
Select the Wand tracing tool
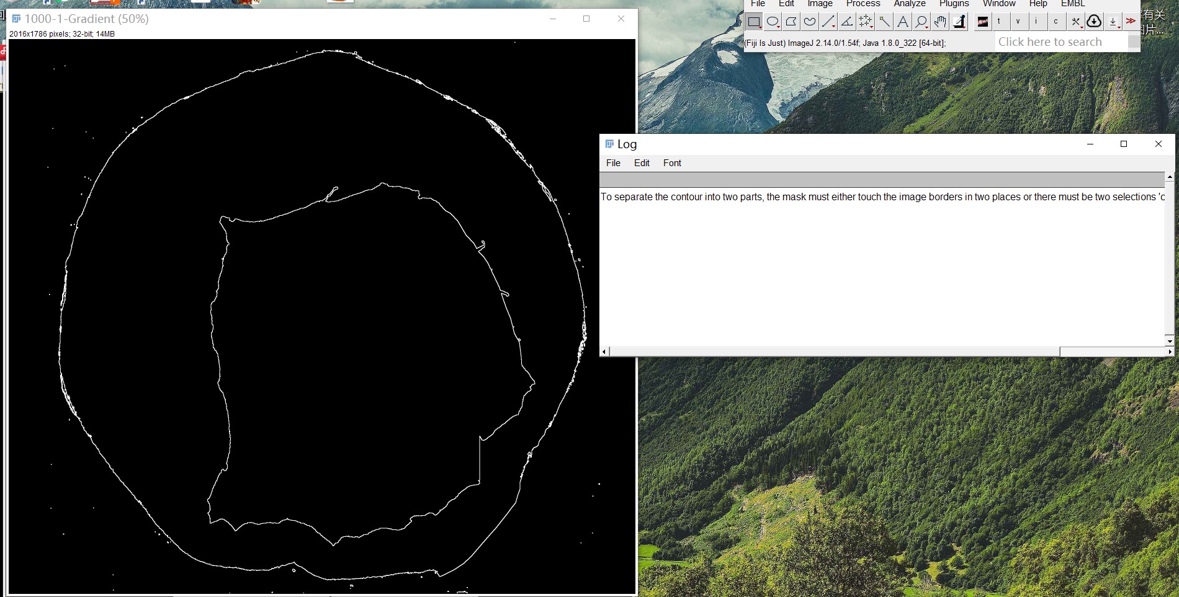tap(884, 22)
